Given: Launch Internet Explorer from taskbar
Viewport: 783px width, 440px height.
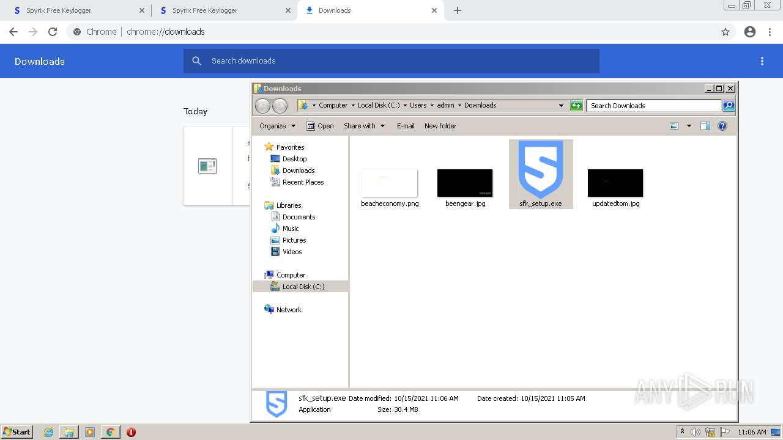Looking at the screenshot, I should point(48,432).
